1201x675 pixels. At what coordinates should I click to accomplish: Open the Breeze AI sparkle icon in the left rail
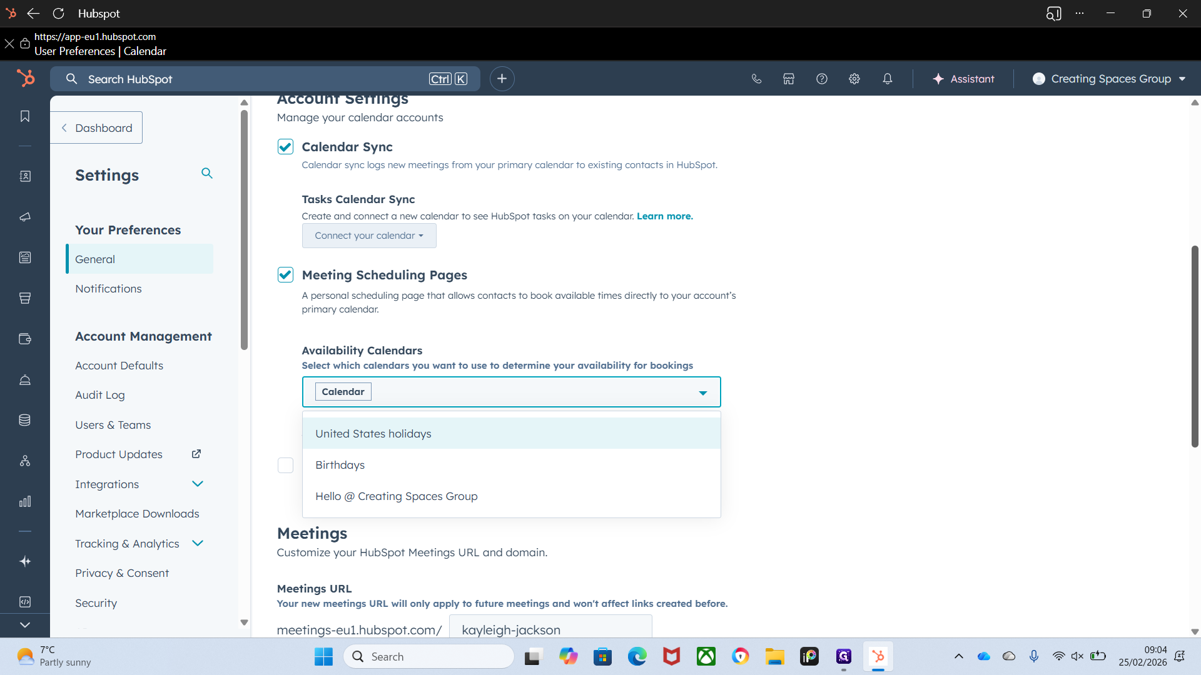point(25,561)
